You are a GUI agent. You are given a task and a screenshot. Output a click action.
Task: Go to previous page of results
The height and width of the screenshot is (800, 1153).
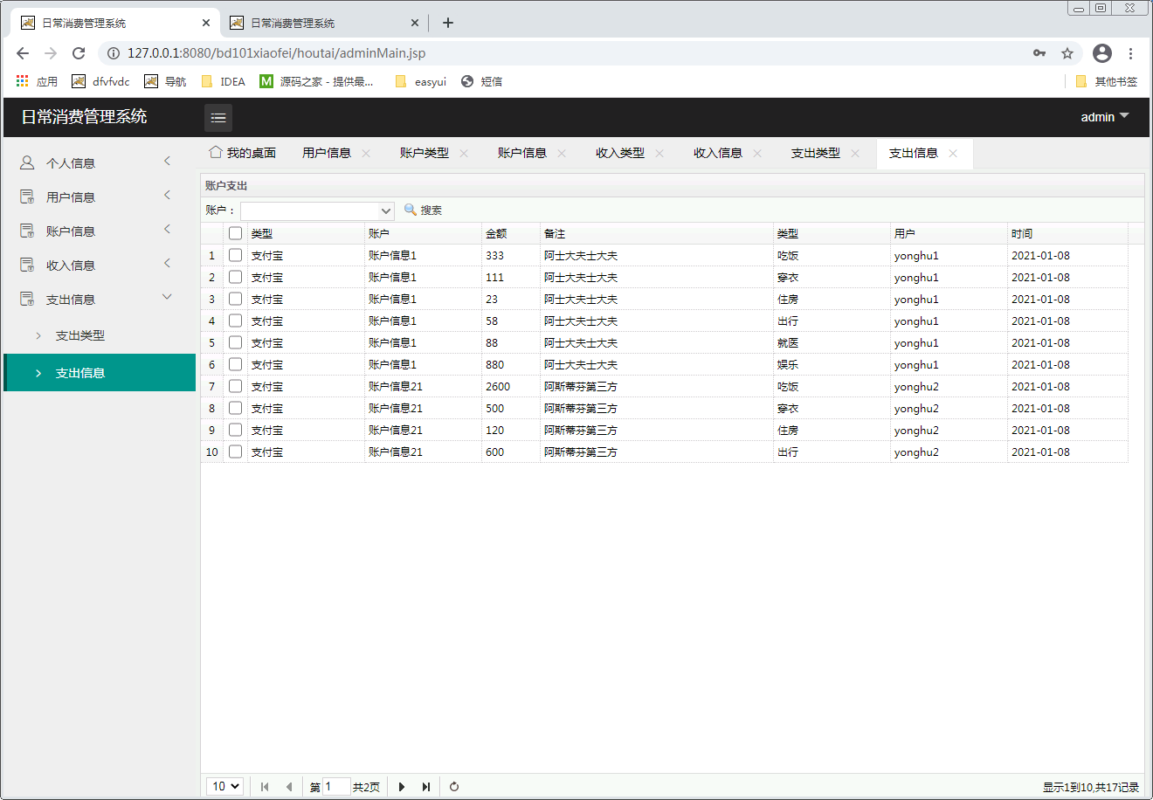[289, 787]
